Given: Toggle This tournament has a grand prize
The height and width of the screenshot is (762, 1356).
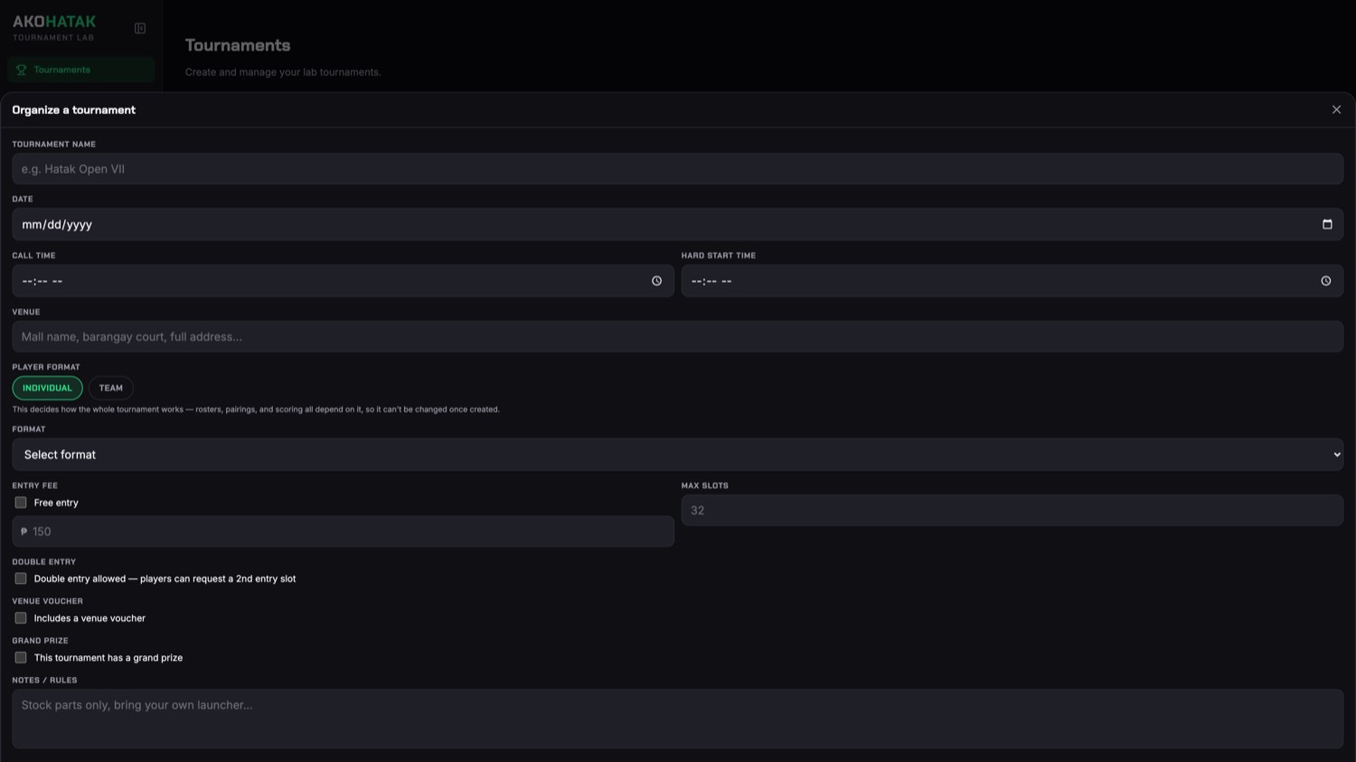Looking at the screenshot, I should pos(21,658).
